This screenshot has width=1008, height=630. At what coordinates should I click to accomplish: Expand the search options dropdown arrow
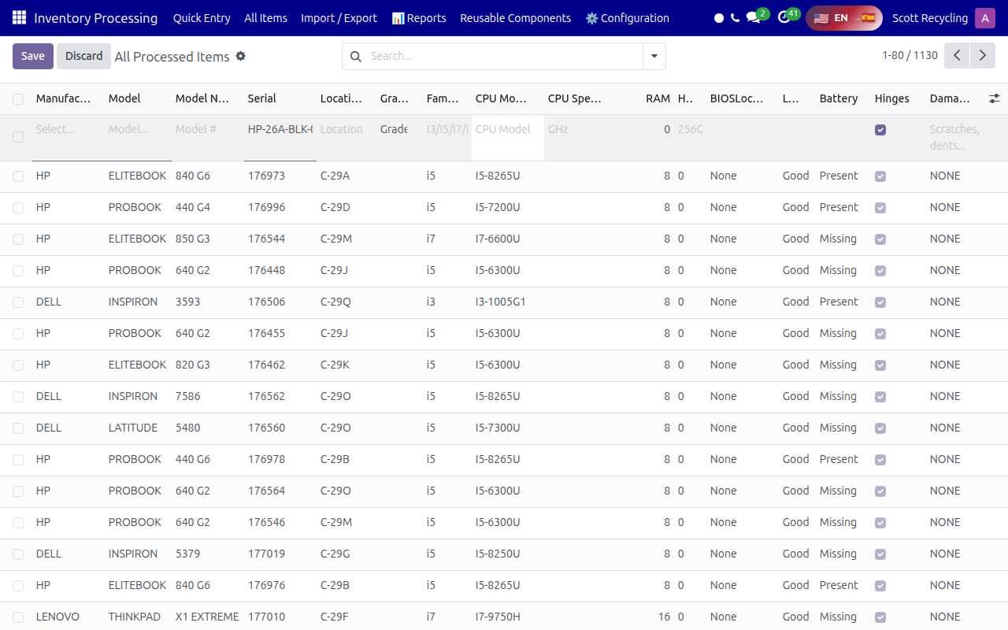[654, 57]
